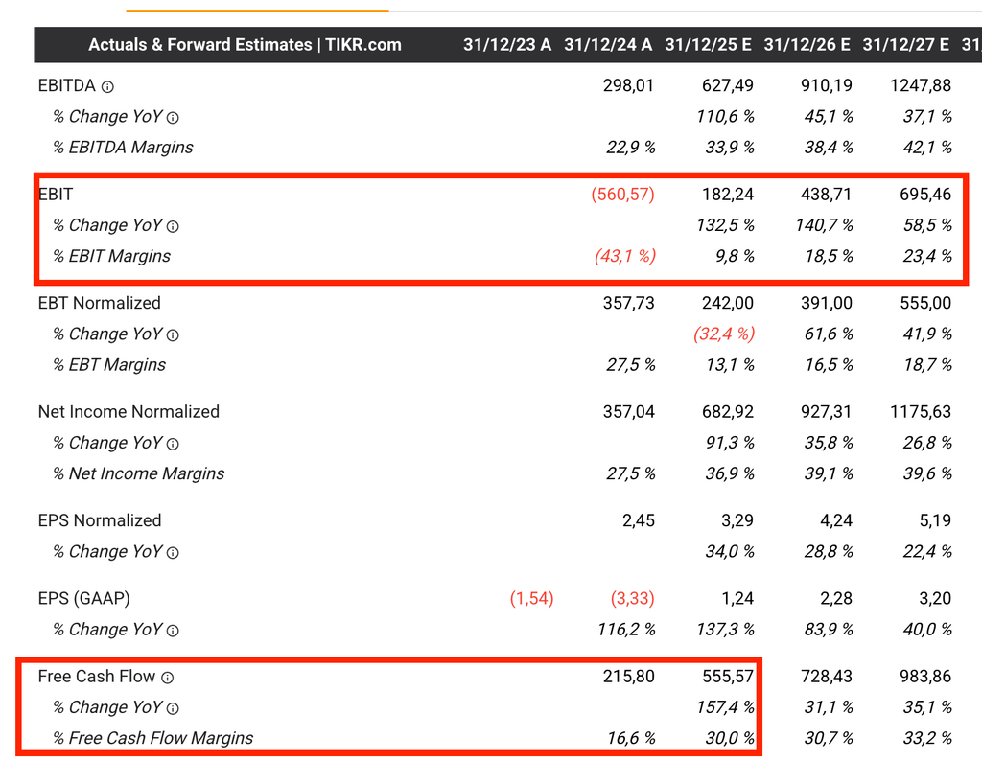Click info icon for EPS (GAAP) % Change YoY

tap(173, 630)
